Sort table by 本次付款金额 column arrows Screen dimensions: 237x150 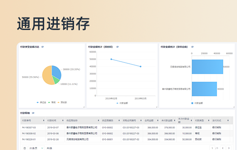point(191,120)
